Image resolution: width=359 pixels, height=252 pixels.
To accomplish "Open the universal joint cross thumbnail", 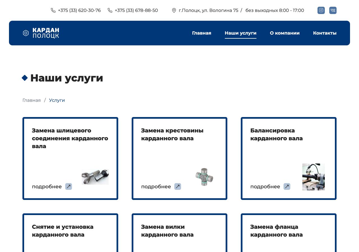I will point(204,177).
